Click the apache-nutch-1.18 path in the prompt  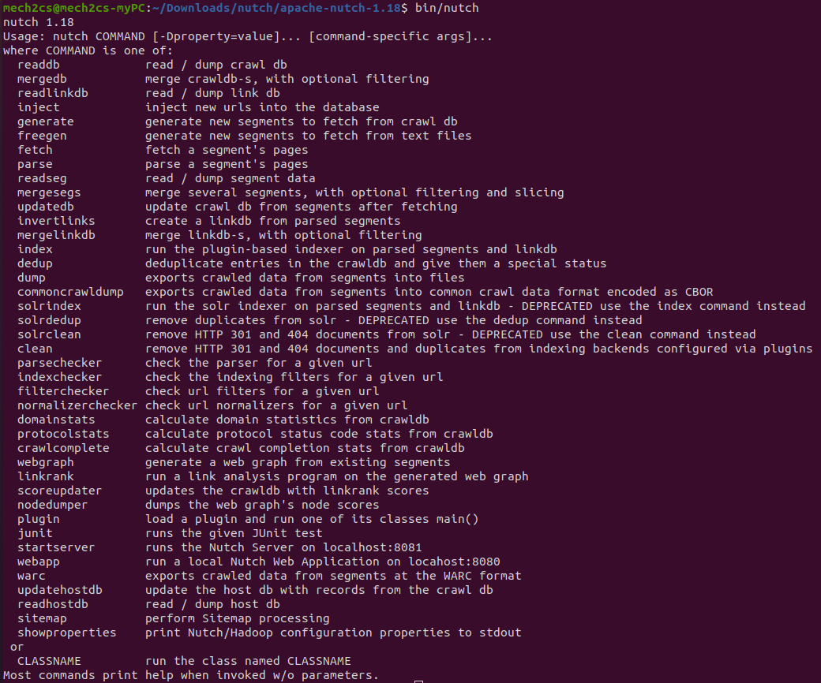click(x=340, y=9)
